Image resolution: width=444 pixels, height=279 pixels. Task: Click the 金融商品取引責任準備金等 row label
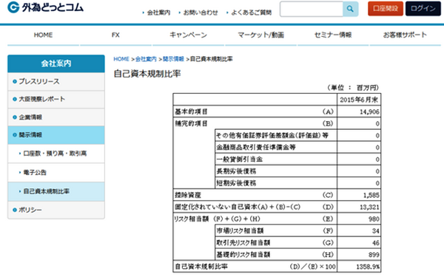click(x=256, y=148)
